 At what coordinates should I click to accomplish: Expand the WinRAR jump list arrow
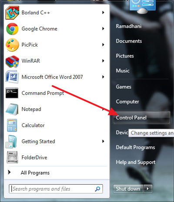coord(103,61)
